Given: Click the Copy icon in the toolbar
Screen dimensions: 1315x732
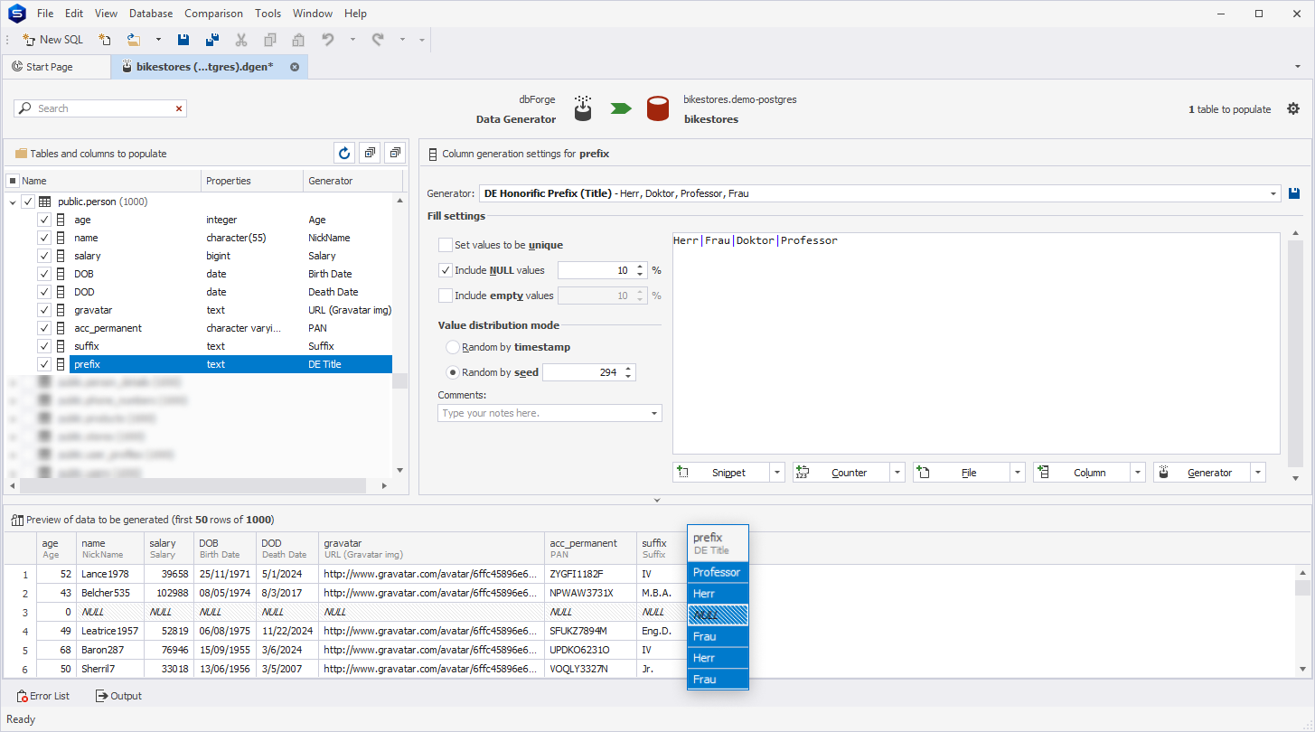Looking at the screenshot, I should [x=270, y=40].
